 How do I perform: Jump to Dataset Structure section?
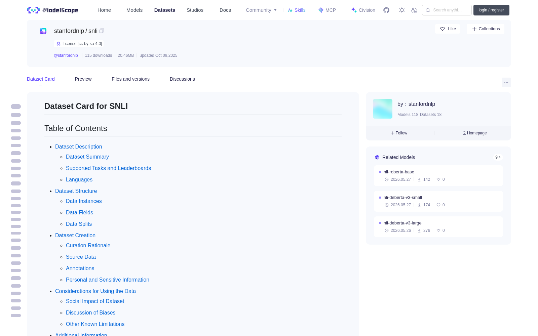[x=76, y=191]
